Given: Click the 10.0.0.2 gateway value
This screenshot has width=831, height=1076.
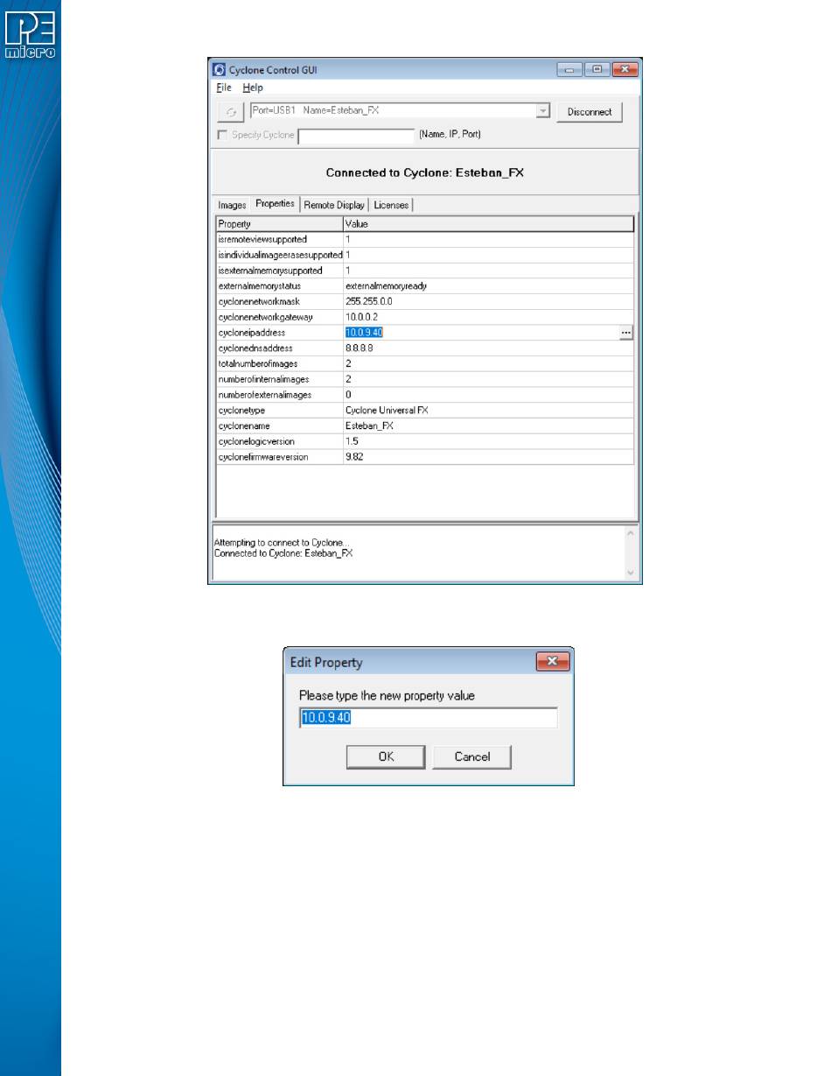Looking at the screenshot, I should [x=488, y=317].
